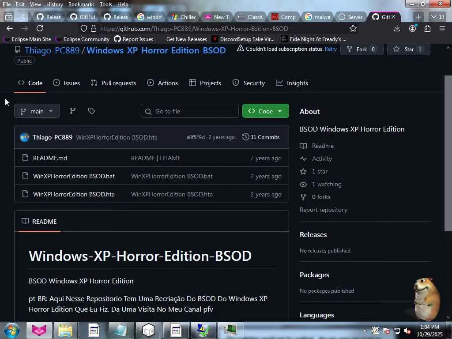
Task: Open the Firefox account icon
Action: 413,28
